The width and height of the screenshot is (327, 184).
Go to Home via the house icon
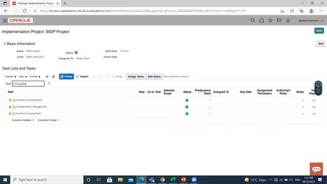point(262,20)
